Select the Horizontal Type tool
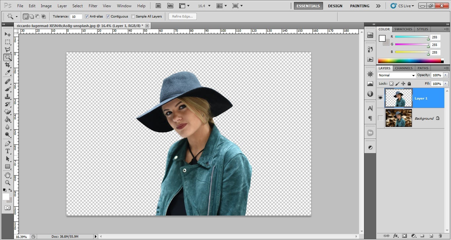 tap(7, 150)
